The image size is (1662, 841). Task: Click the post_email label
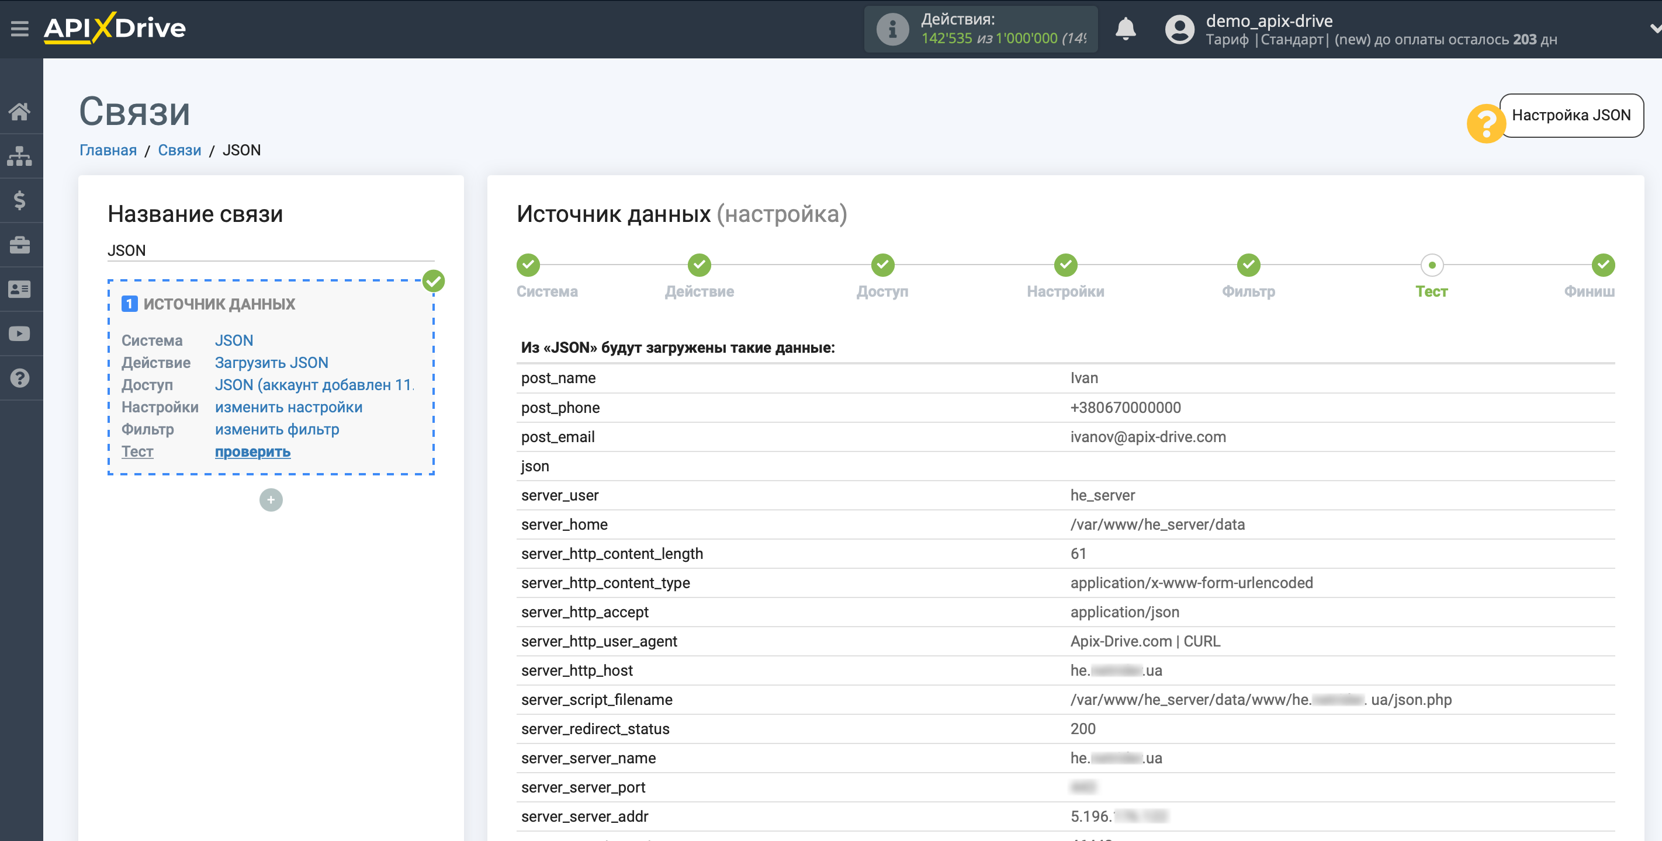click(558, 437)
